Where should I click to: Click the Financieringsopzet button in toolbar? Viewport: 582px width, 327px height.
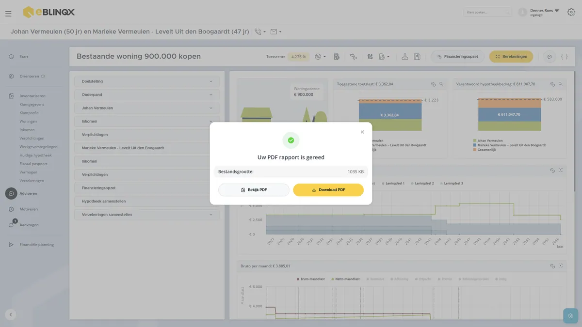point(458,57)
